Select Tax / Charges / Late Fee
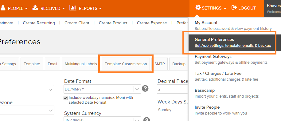The height and width of the screenshot is (121, 281). click(235, 76)
